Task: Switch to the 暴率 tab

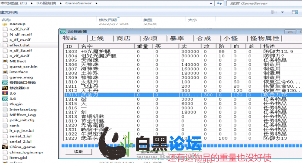Action: click(177, 38)
